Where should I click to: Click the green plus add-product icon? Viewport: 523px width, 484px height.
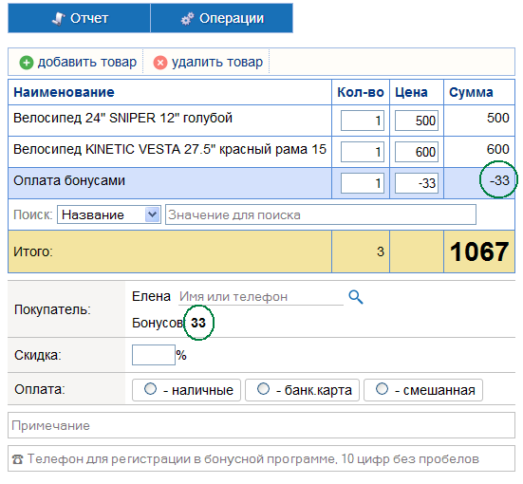[27, 63]
